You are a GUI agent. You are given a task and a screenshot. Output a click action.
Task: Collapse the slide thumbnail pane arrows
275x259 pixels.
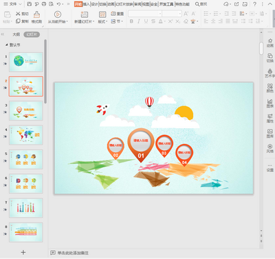pos(3,34)
